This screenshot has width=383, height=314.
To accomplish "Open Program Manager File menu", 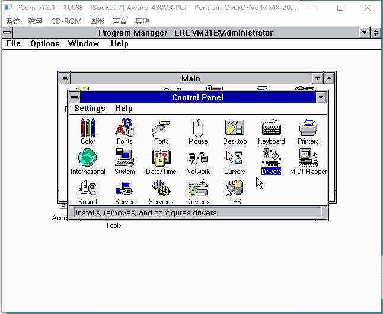I will point(14,44).
